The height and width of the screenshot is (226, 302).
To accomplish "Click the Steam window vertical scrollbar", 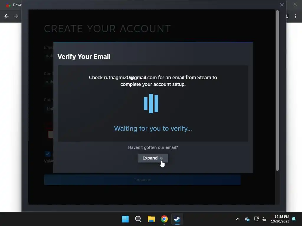I will click(x=277, y=90).
